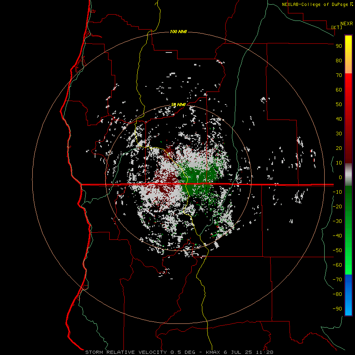
Task: Select the -40 knot scale label
Action: [337, 236]
